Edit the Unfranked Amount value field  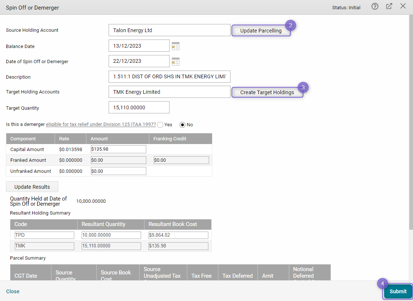point(118,171)
